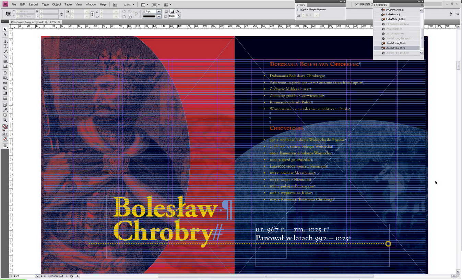462x280 pixels.
Task: Close the Piastowie biogramy.indd document tab
Action: pos(59,22)
